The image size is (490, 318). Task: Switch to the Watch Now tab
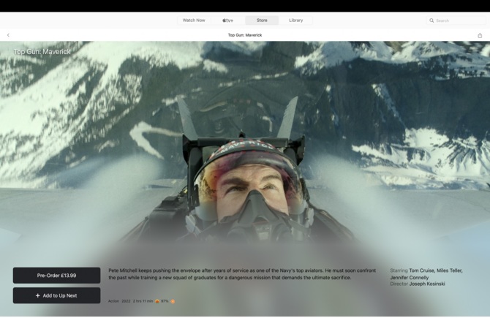tap(194, 20)
